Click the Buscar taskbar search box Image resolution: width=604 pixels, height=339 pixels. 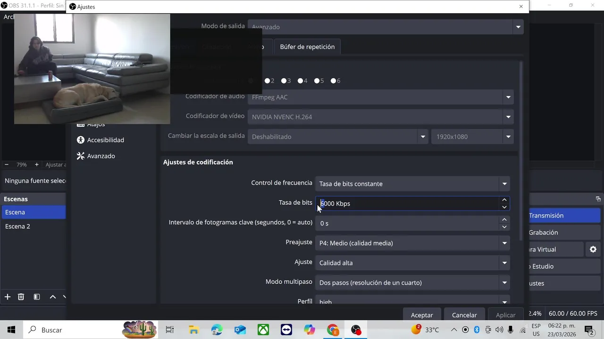[x=90, y=330]
